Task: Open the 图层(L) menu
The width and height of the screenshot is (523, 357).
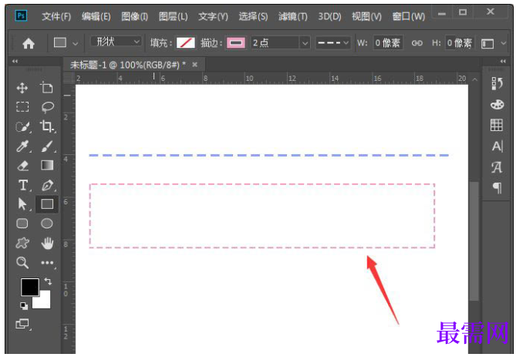Action: (x=173, y=16)
